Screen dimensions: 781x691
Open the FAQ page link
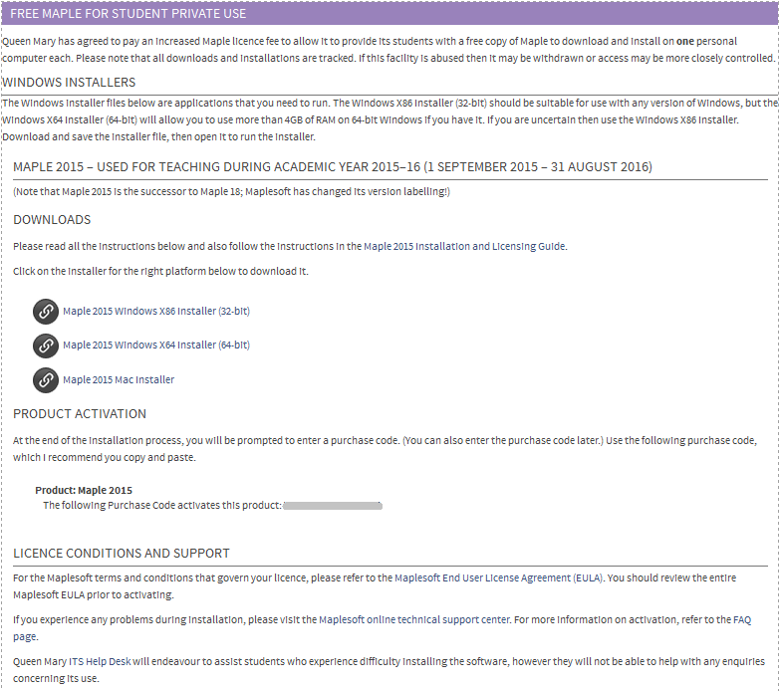[x=742, y=619]
